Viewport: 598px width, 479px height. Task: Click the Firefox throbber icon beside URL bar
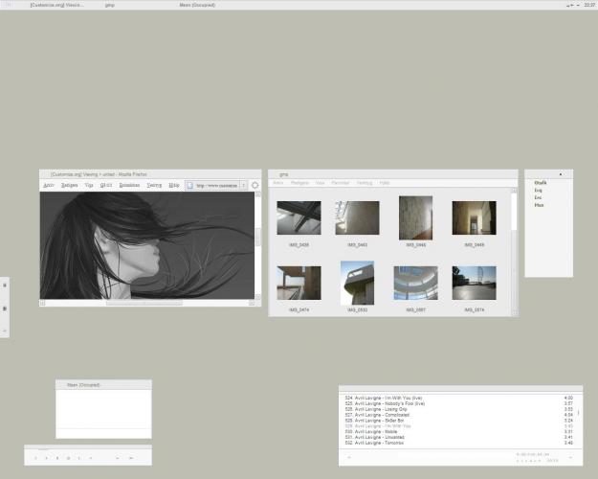coord(255,185)
